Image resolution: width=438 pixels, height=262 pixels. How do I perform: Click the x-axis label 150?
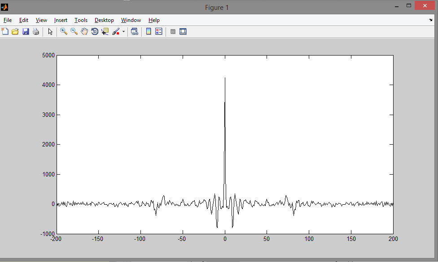(x=351, y=239)
